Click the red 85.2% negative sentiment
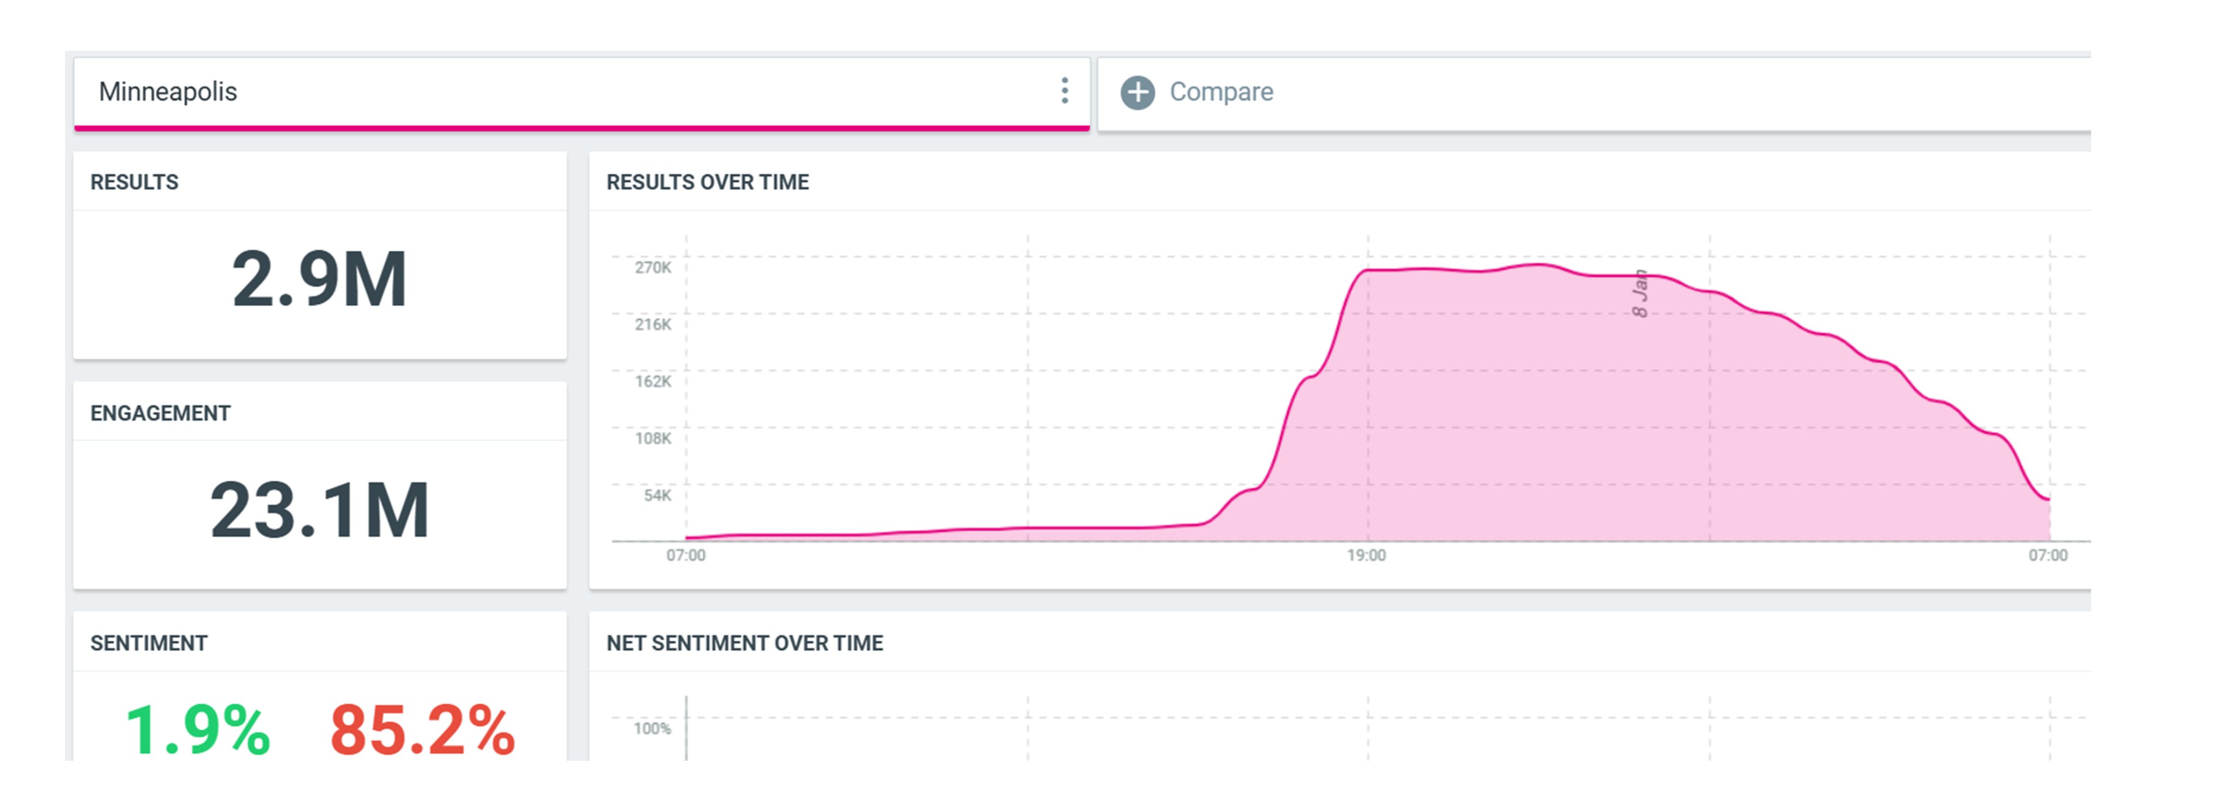2238x805 pixels. (422, 730)
